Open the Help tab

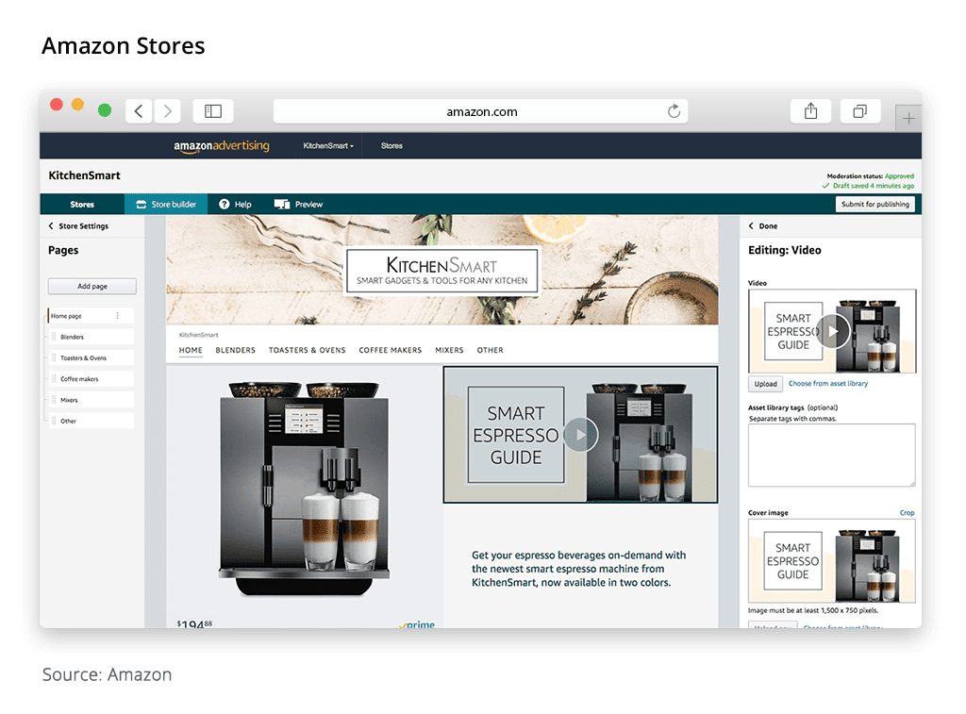[235, 205]
